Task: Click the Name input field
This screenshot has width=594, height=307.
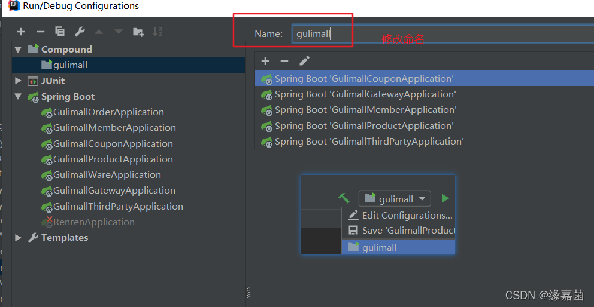Action: coord(443,34)
